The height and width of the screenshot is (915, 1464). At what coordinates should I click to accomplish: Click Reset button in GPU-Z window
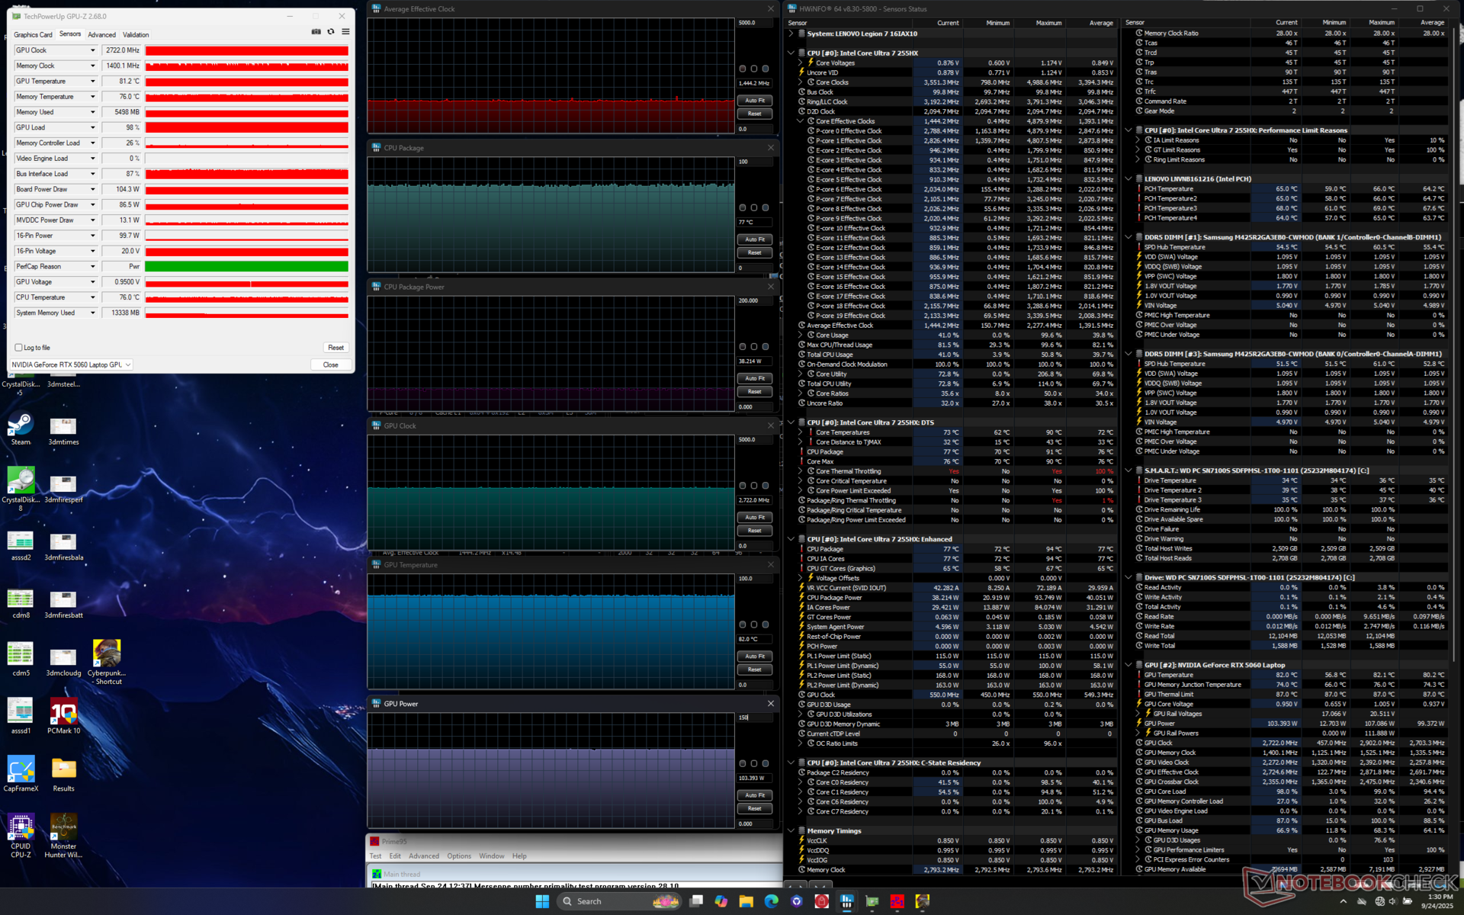[x=335, y=348]
